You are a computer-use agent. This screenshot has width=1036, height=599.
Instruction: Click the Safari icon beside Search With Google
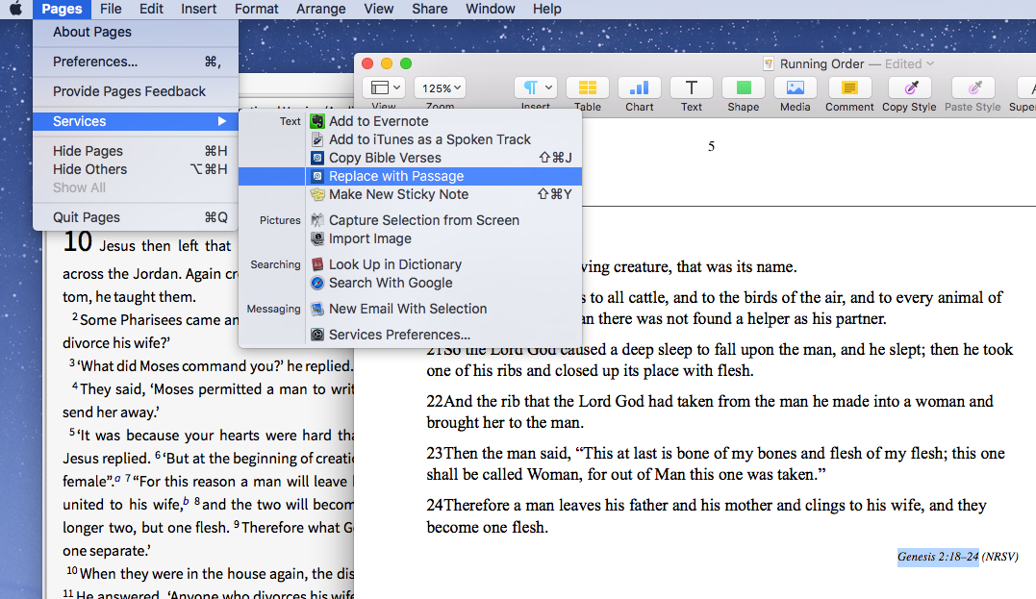(317, 283)
